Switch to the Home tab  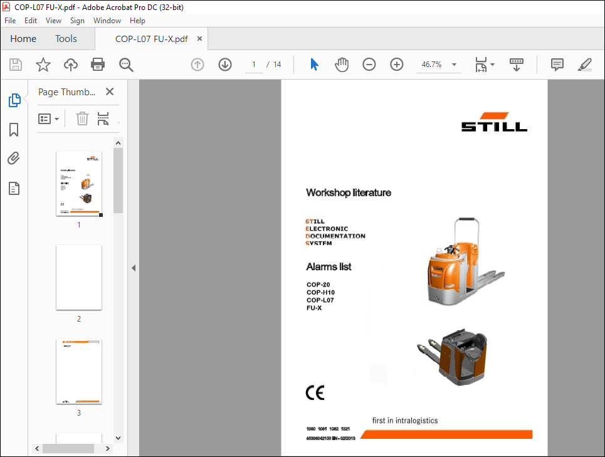23,39
